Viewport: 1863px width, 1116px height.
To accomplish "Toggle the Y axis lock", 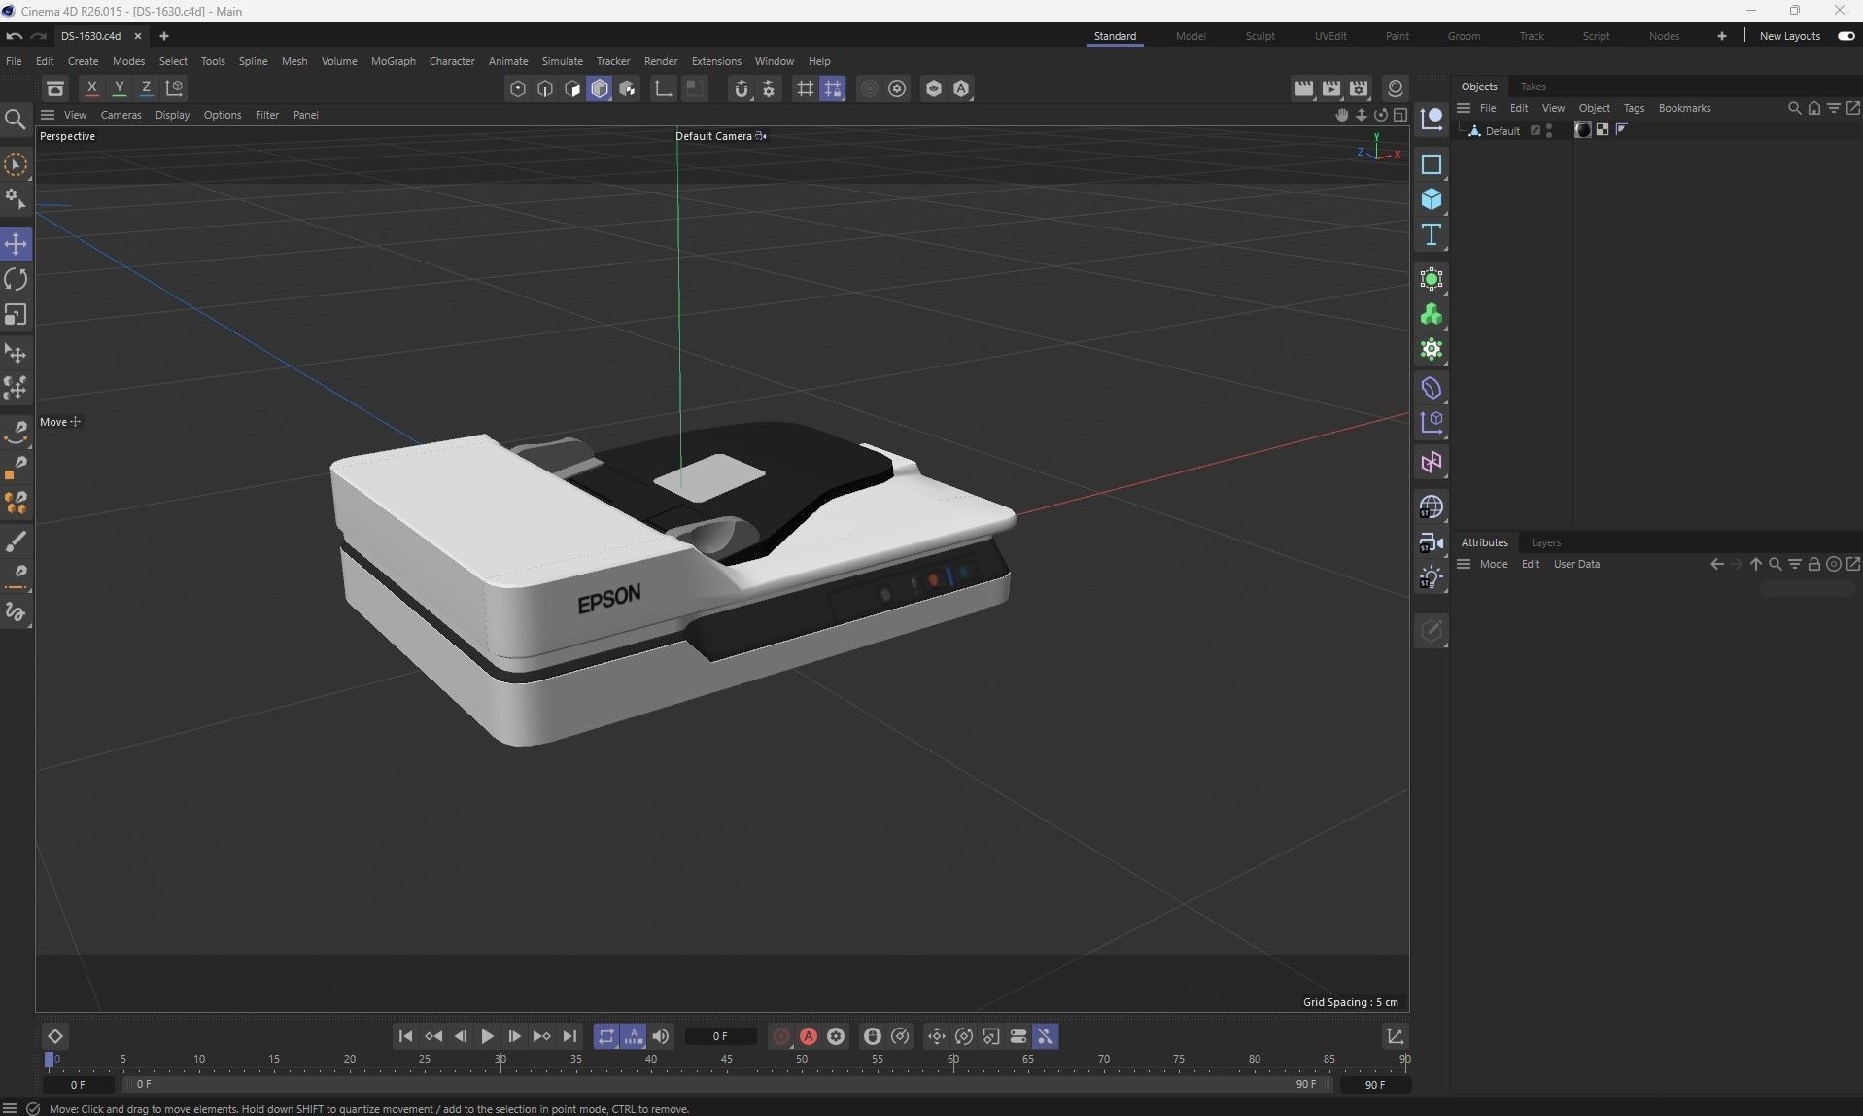I will [120, 87].
